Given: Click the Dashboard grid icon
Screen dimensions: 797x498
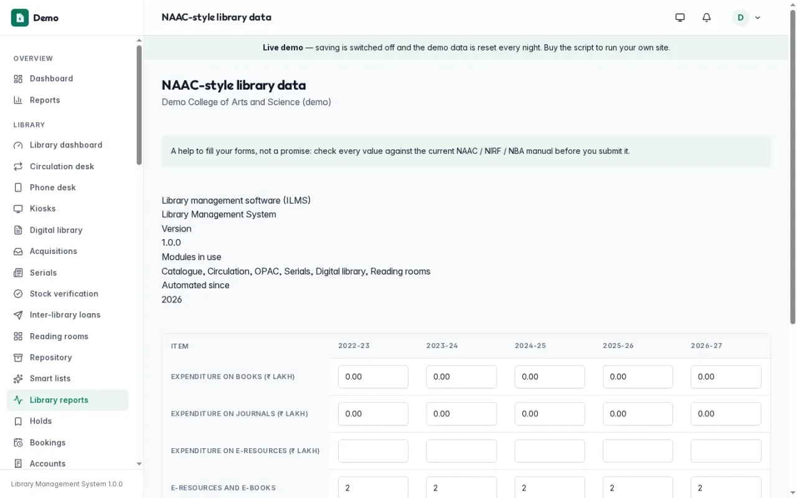Looking at the screenshot, I should point(18,78).
